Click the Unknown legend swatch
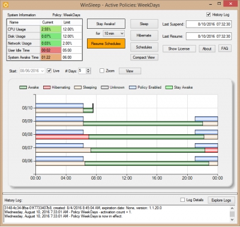240x227 pixels. 104,87
